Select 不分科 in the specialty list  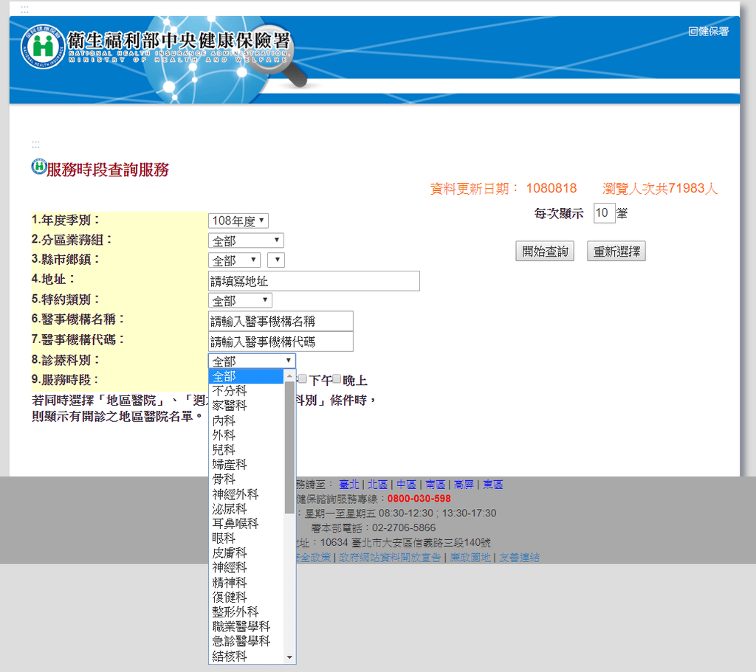coord(246,391)
